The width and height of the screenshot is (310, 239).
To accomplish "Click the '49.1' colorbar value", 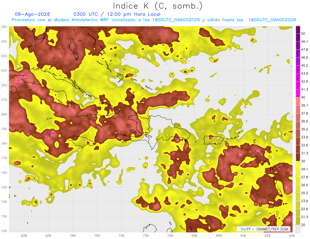I will point(305,42).
